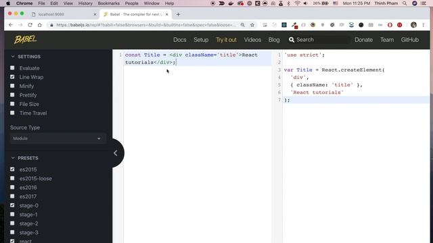Open the Team page

[387, 40]
